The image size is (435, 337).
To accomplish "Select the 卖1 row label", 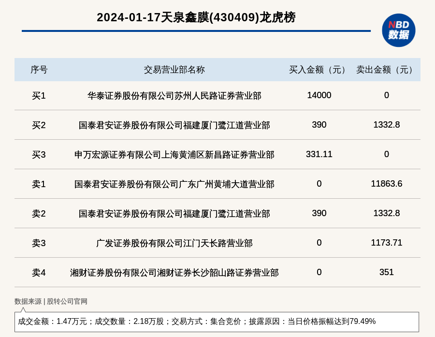I will [39, 184].
